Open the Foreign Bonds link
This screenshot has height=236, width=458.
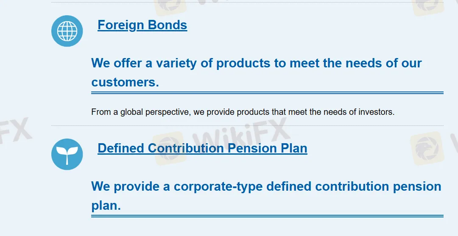point(142,25)
